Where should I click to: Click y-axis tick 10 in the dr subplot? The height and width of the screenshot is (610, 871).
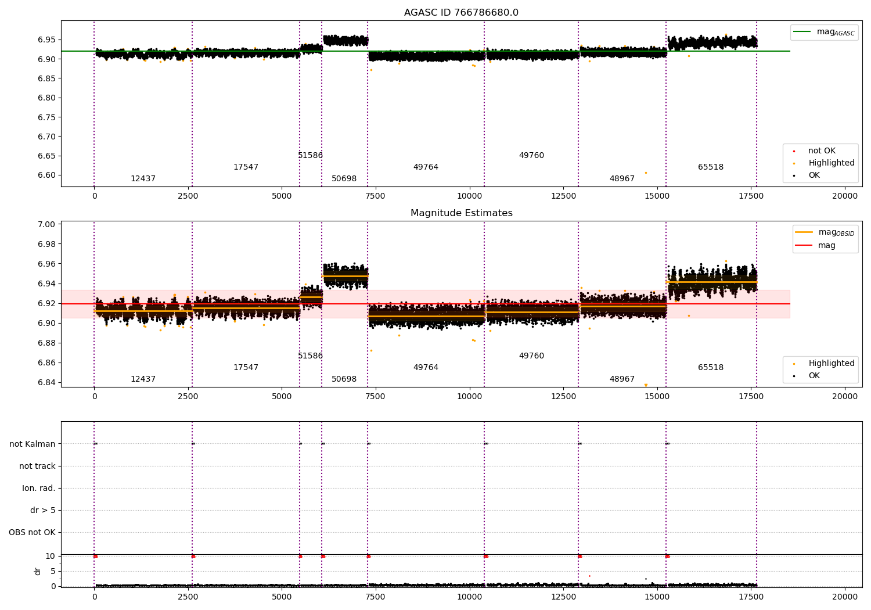coord(51,557)
